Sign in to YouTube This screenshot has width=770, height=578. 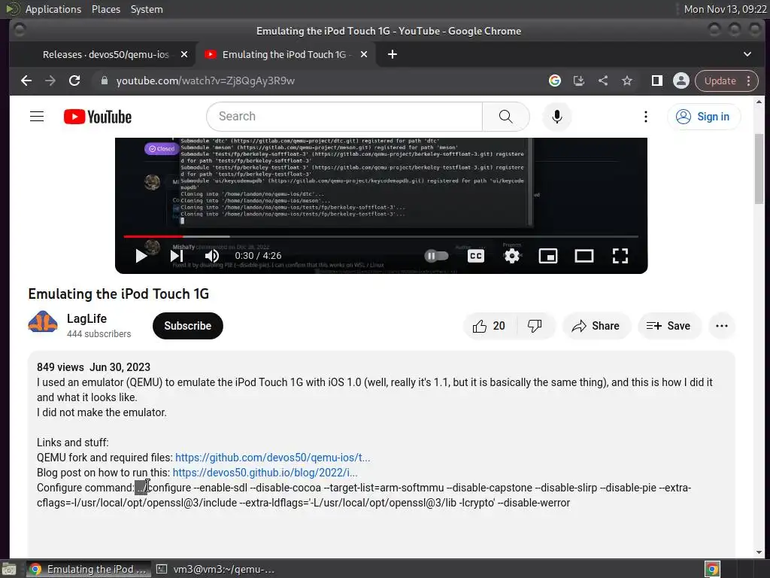pos(704,117)
